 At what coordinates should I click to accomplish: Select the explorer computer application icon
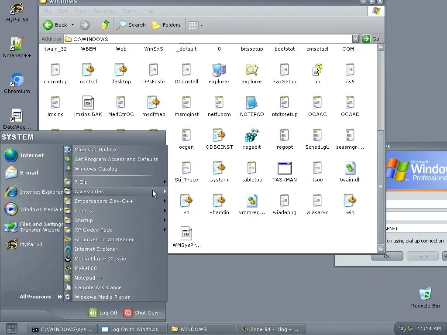pos(219,70)
